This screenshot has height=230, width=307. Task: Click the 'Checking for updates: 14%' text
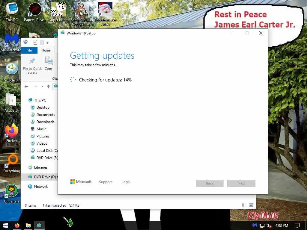105,80
